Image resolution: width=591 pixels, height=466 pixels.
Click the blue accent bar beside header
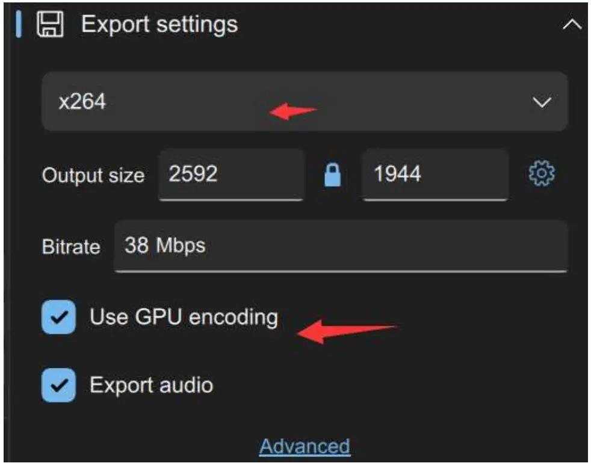(x=19, y=25)
